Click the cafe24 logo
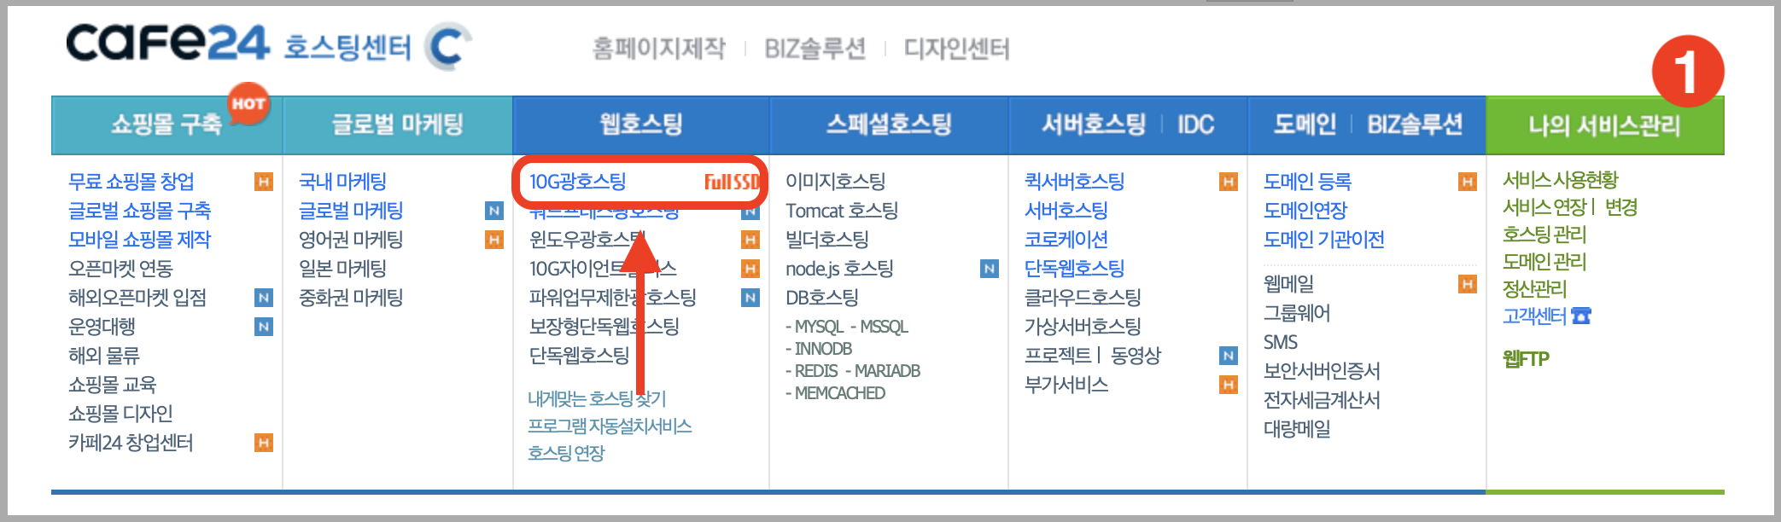Viewport: 1781px width, 522px height. pos(167,43)
